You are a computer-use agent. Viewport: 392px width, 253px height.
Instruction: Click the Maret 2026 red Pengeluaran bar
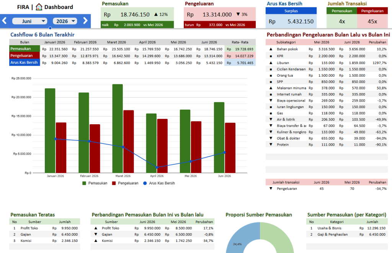tap(129, 141)
